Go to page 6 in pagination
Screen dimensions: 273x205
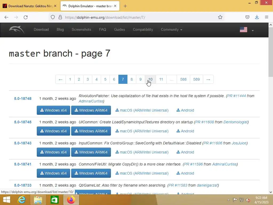[x=114, y=79]
